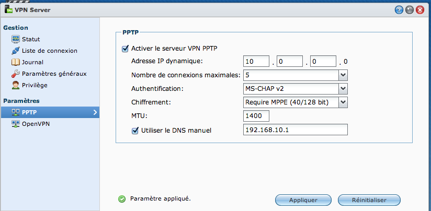Uncheck Utiliser le DNS manuel
The image size is (431, 211).
[135, 131]
